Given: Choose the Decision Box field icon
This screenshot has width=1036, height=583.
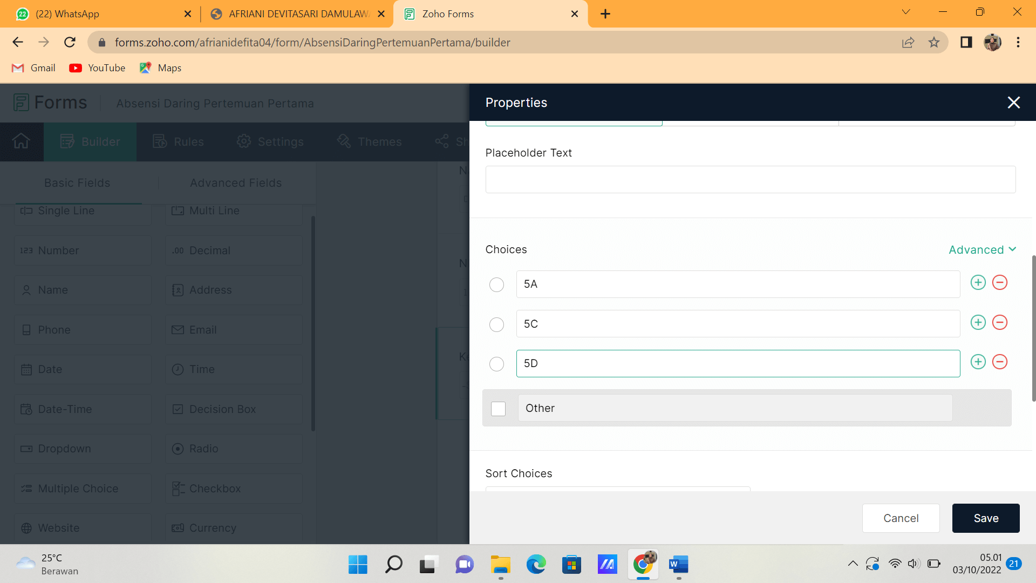Looking at the screenshot, I should 178,409.
